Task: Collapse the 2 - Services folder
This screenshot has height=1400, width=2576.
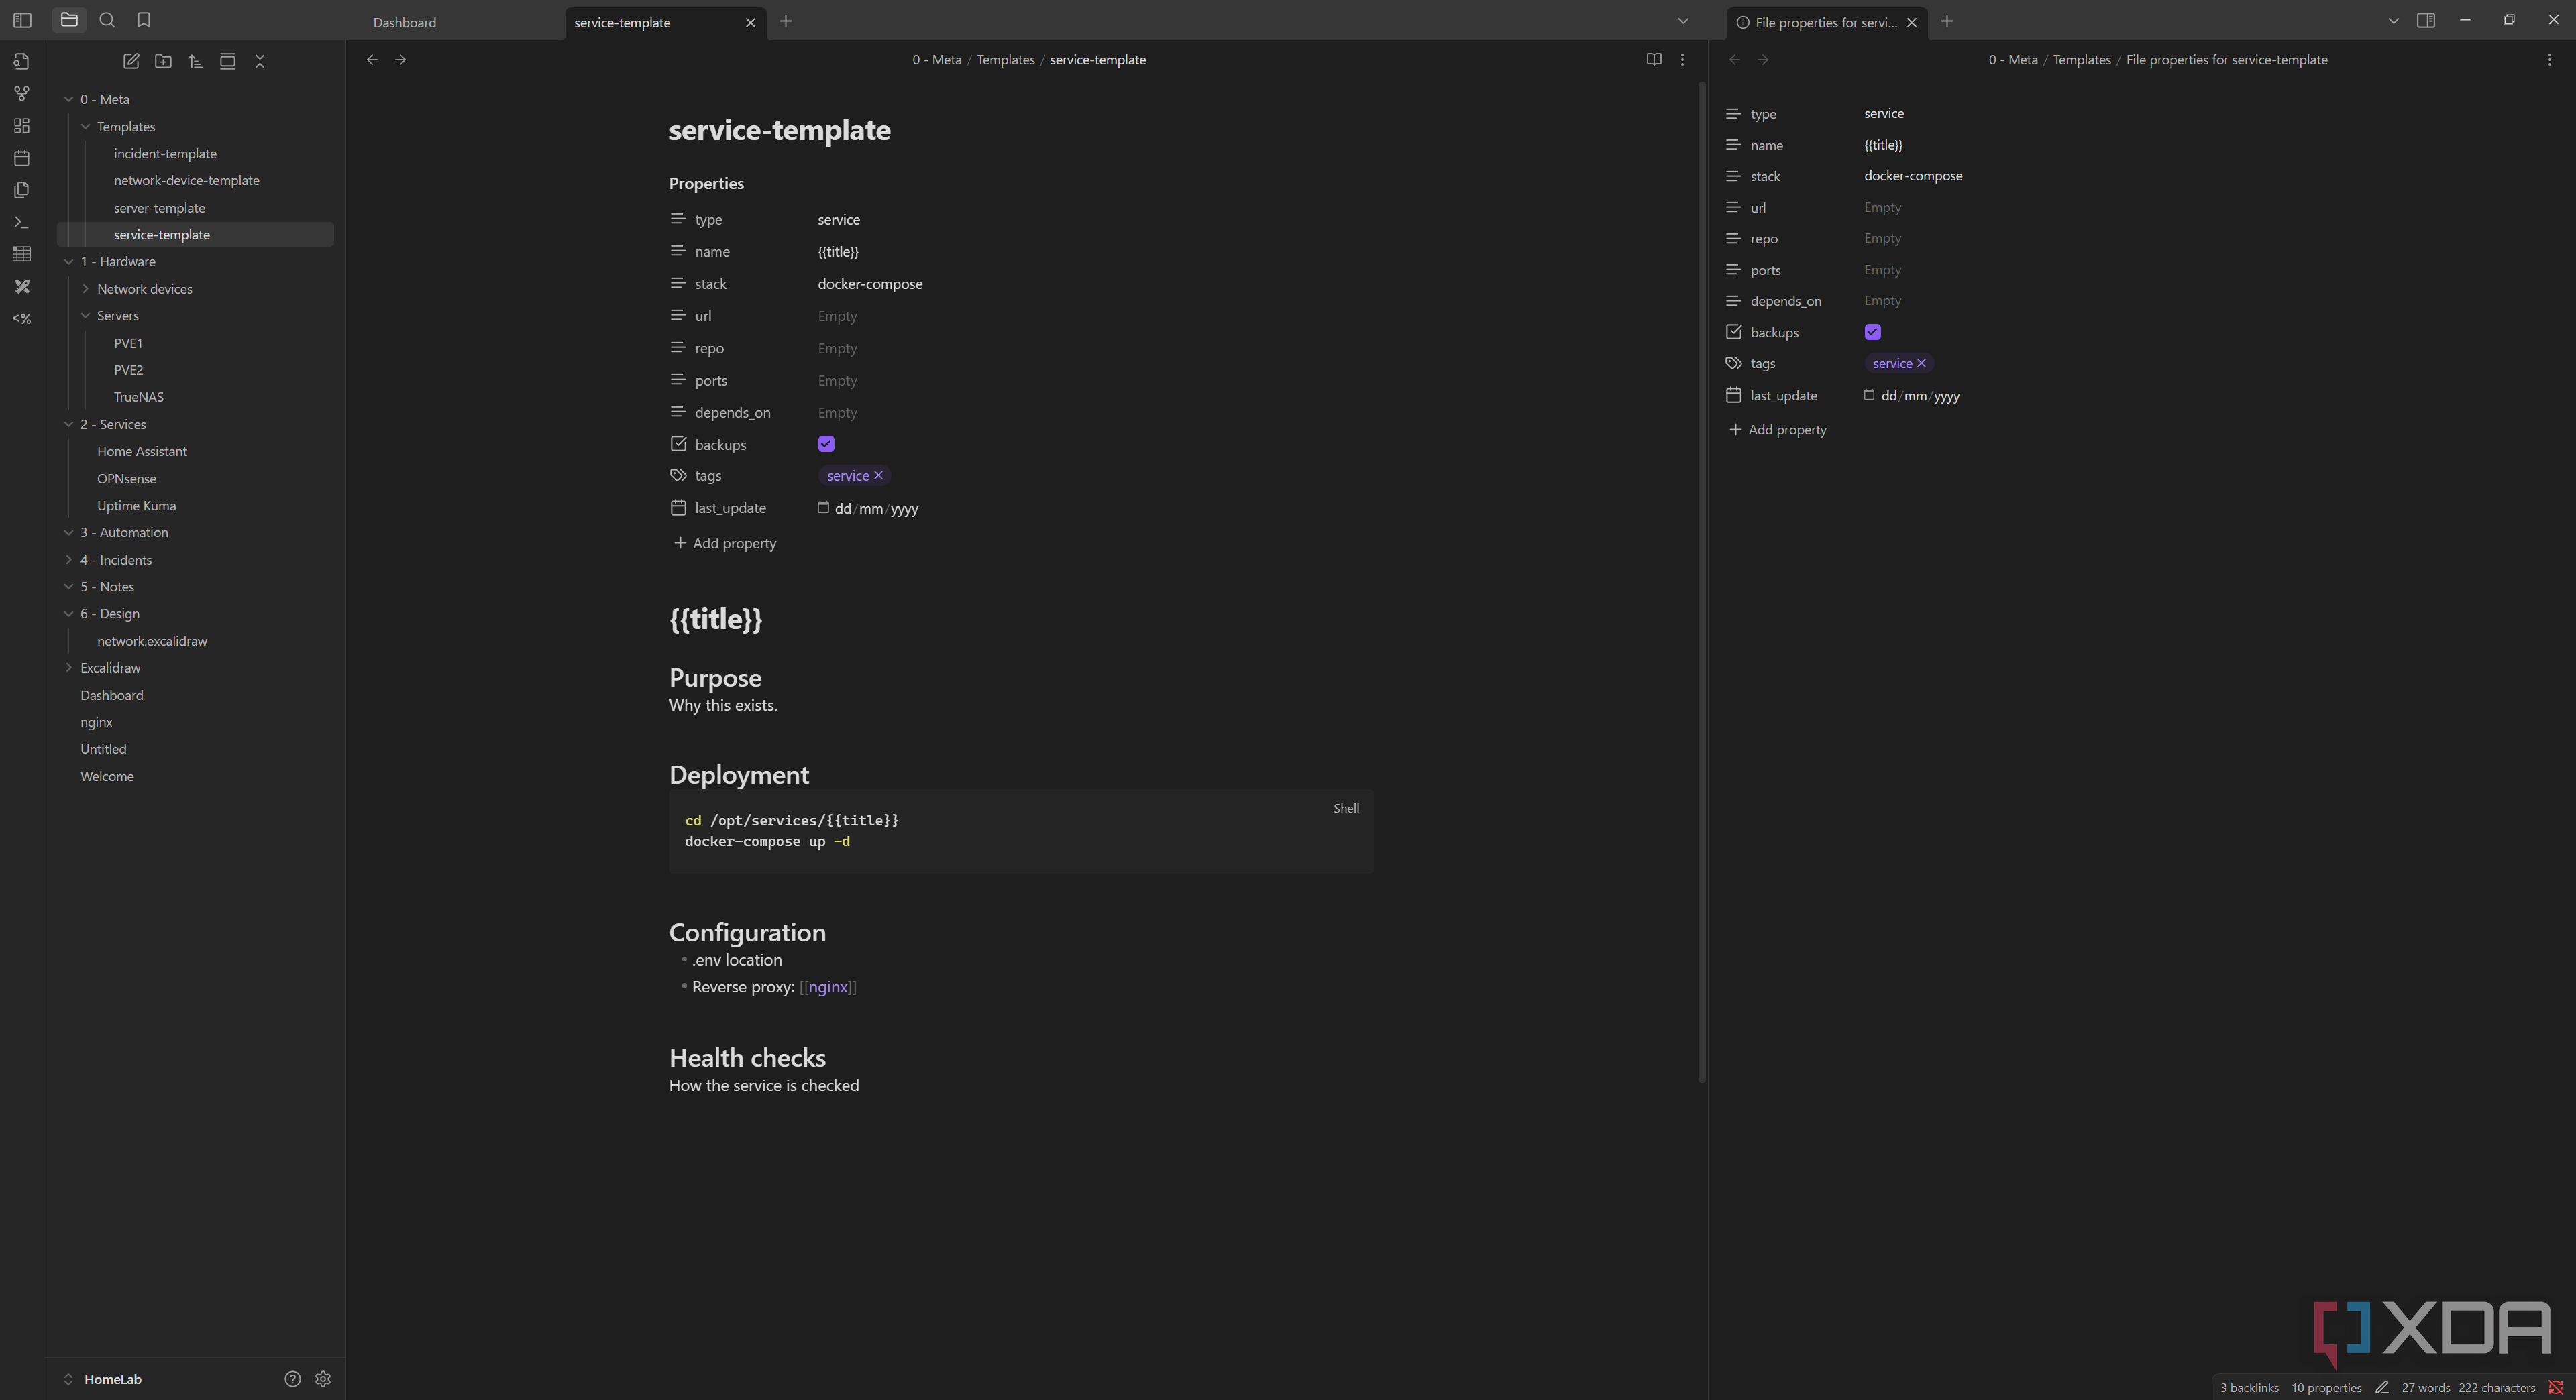Action: [69, 424]
